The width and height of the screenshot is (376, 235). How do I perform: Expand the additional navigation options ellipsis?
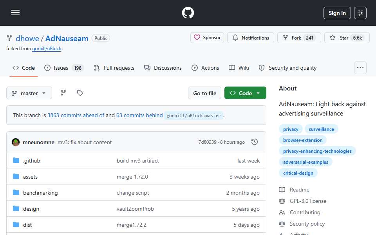pos(360,68)
